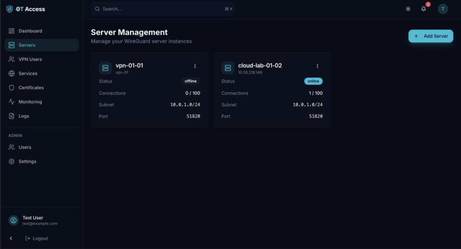
Task: Open cloud-lab-01-02 card options menu
Action: point(317,66)
